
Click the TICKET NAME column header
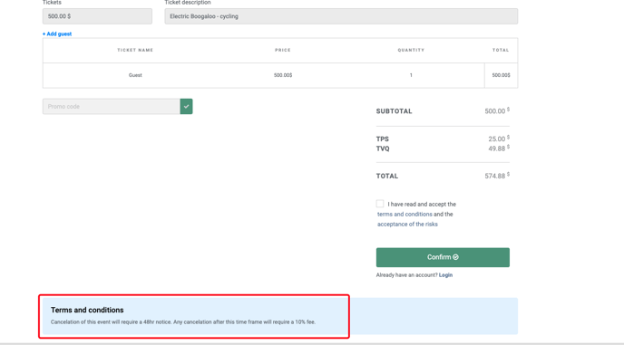[135, 50]
